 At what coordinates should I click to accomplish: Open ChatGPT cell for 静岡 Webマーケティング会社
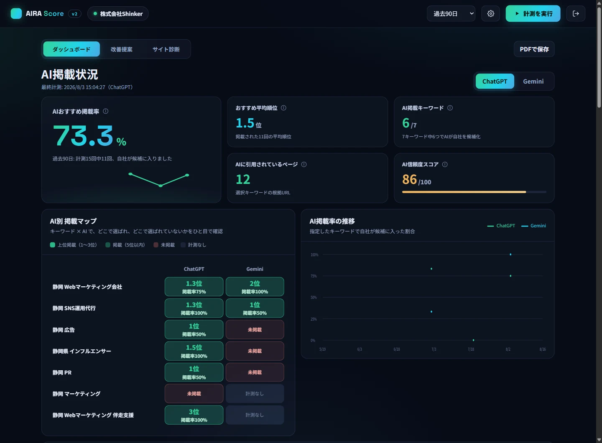point(194,287)
